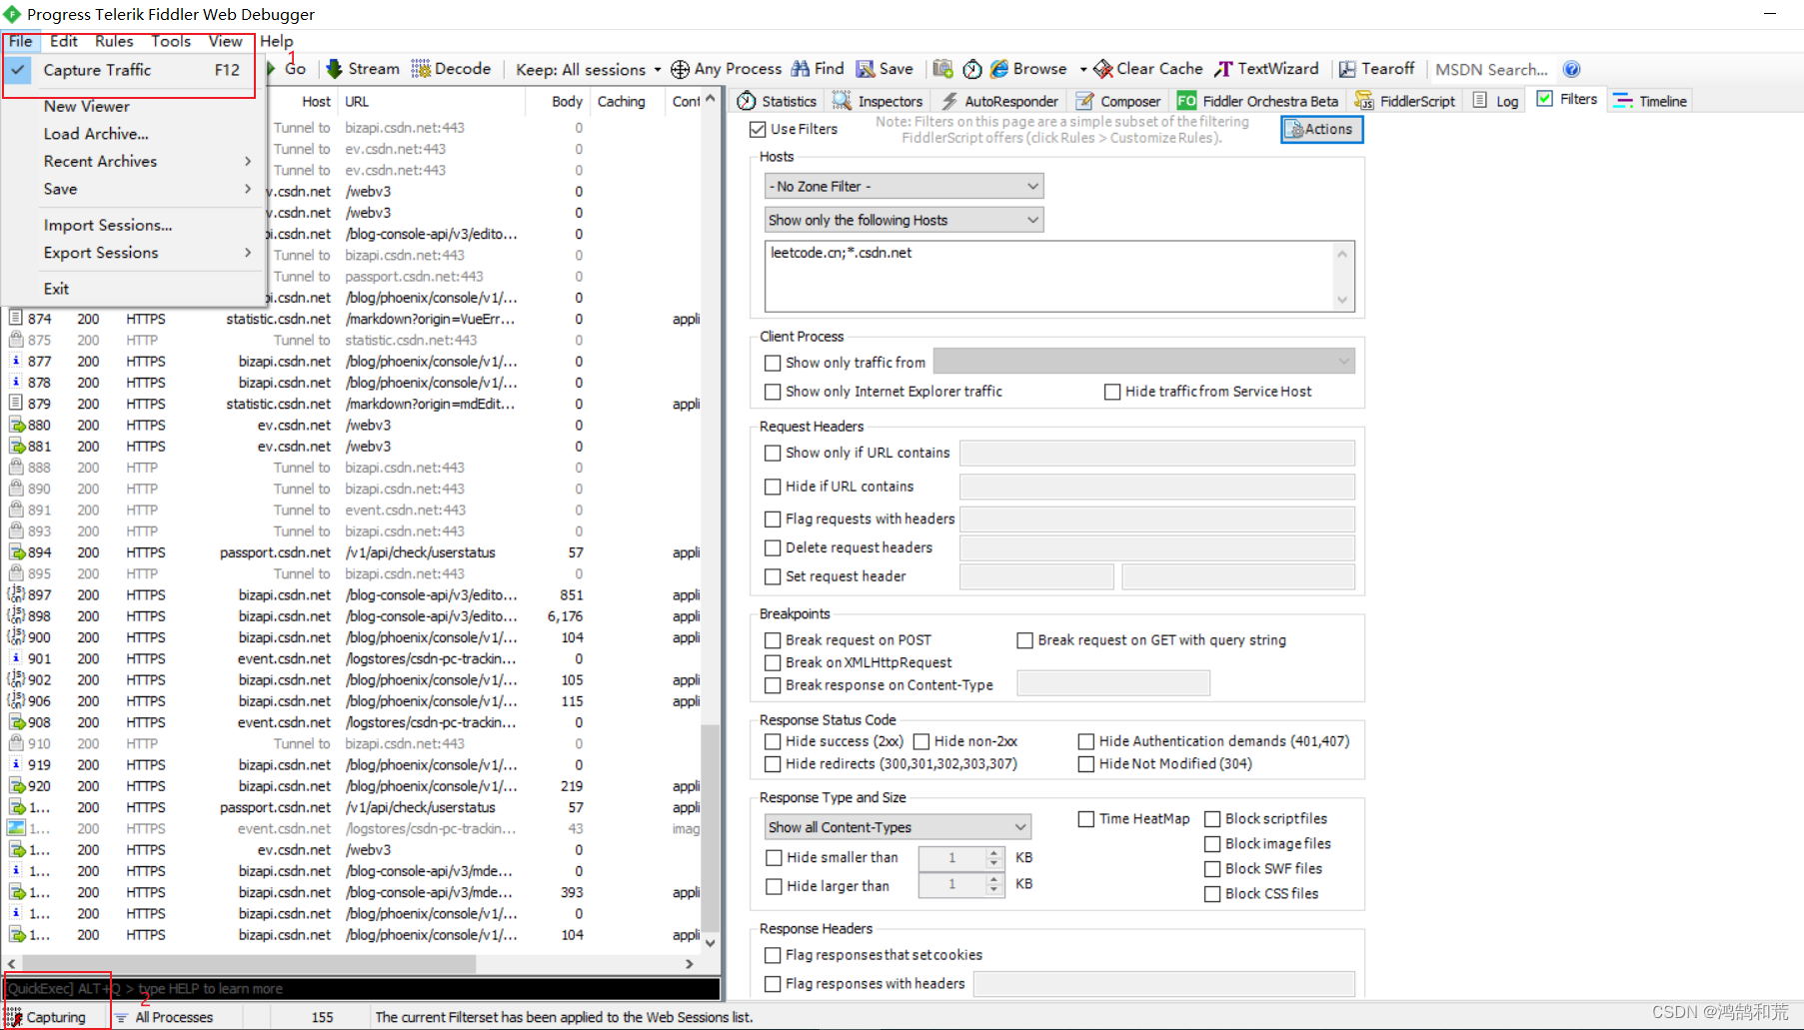Click the blue help question icon
The width and height of the screenshot is (1804, 1030).
point(1571,69)
